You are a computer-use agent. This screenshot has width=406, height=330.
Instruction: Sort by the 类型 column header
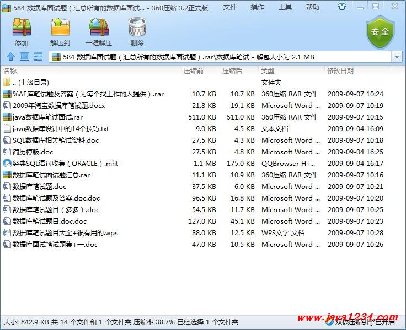[x=268, y=71]
